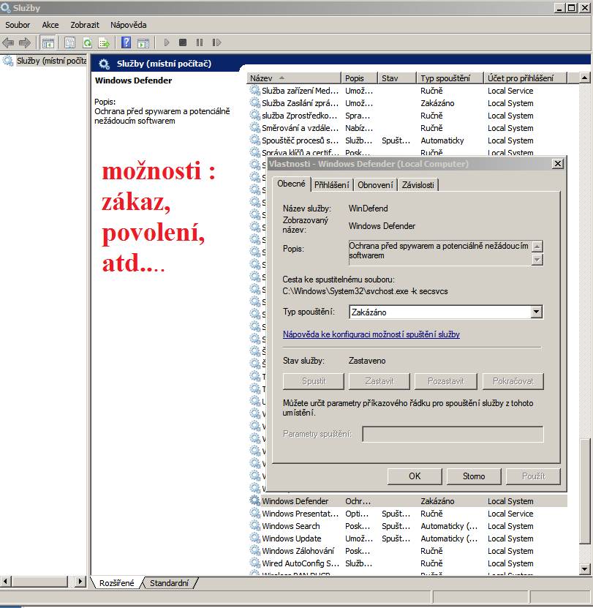Click the gear icon beside Wired AutoConfig S...
This screenshot has height=608, width=593.
pyautogui.click(x=254, y=563)
